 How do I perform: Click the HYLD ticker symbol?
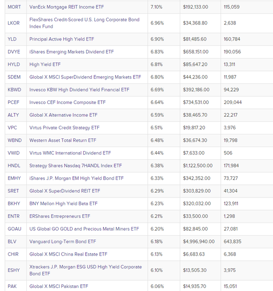click(x=14, y=64)
